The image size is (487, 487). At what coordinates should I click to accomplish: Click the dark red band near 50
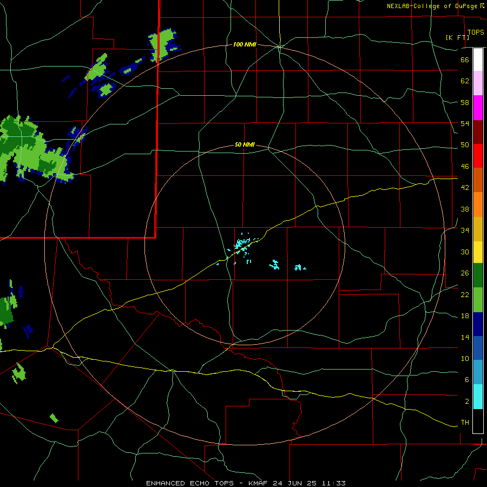(x=478, y=131)
